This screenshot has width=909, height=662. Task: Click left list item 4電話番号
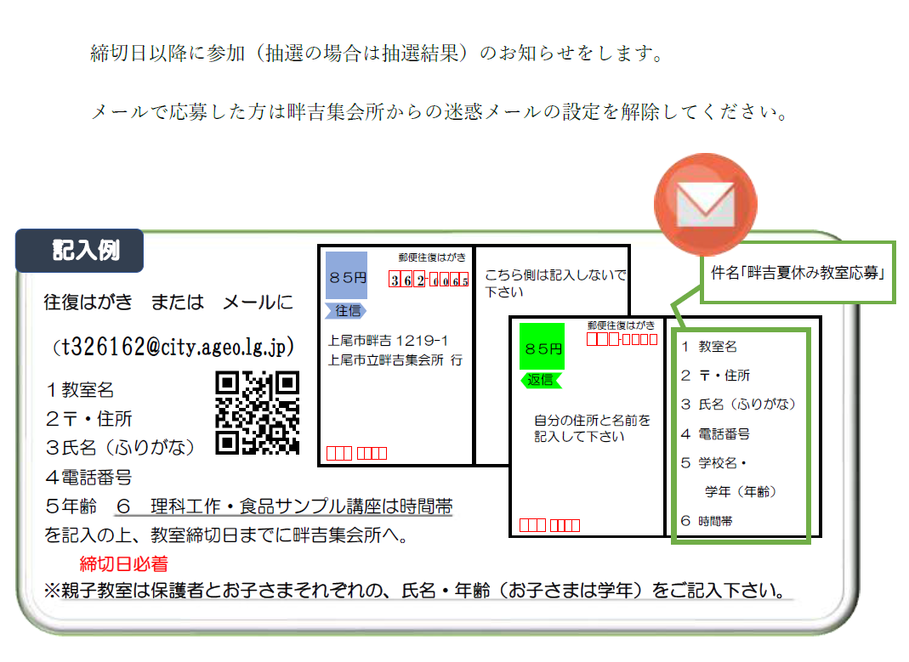(88, 478)
